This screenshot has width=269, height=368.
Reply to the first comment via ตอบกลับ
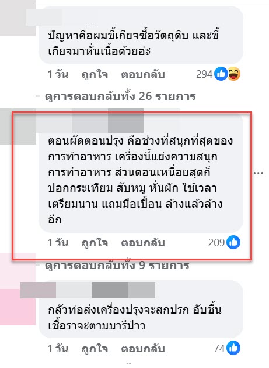pyautogui.click(x=143, y=74)
